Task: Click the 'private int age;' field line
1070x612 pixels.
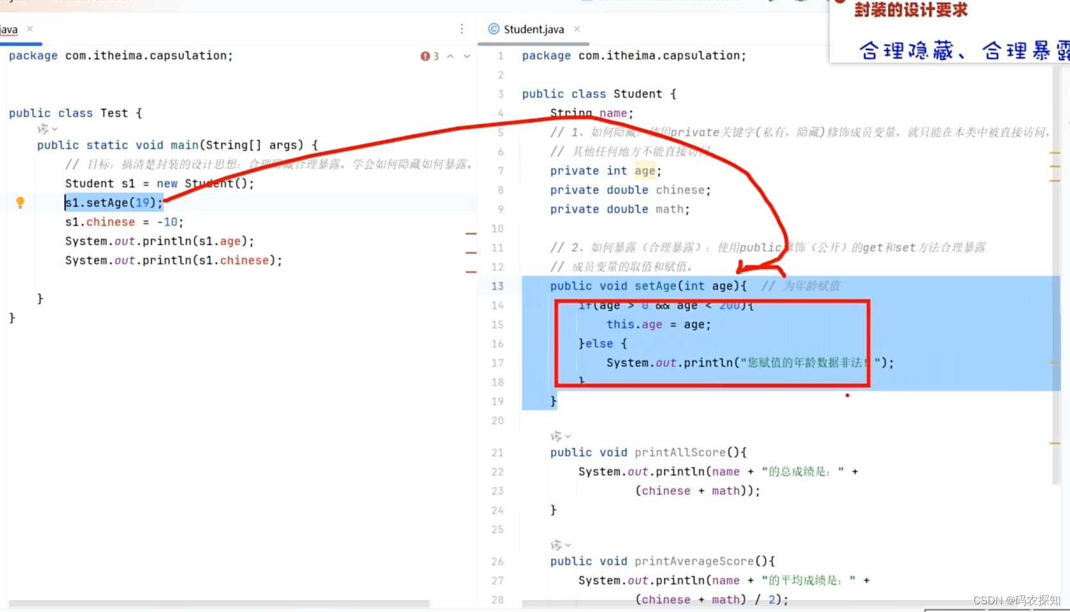Action: pyautogui.click(x=606, y=171)
